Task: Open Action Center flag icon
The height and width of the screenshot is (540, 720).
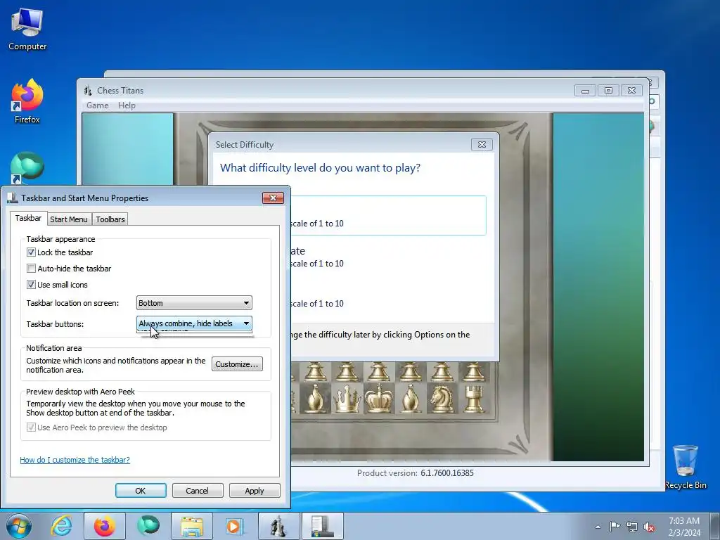Action: pyautogui.click(x=615, y=526)
